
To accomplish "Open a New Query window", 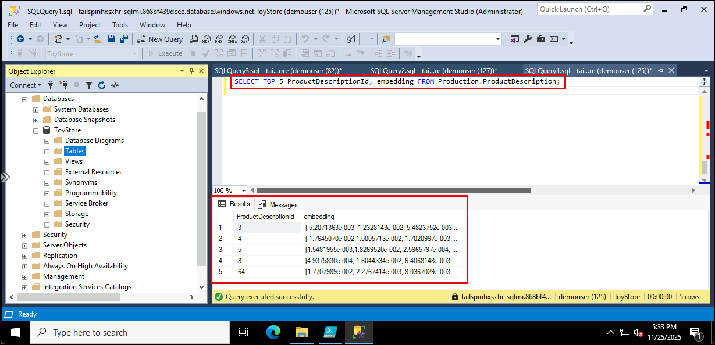I will pyautogui.click(x=160, y=39).
